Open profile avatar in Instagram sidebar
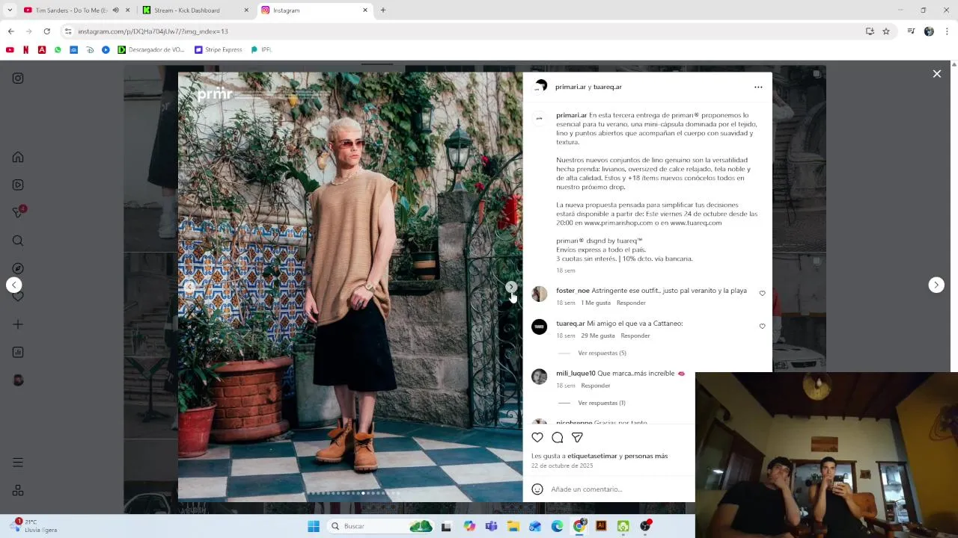Viewport: 958px width, 538px height. pyautogui.click(x=18, y=380)
